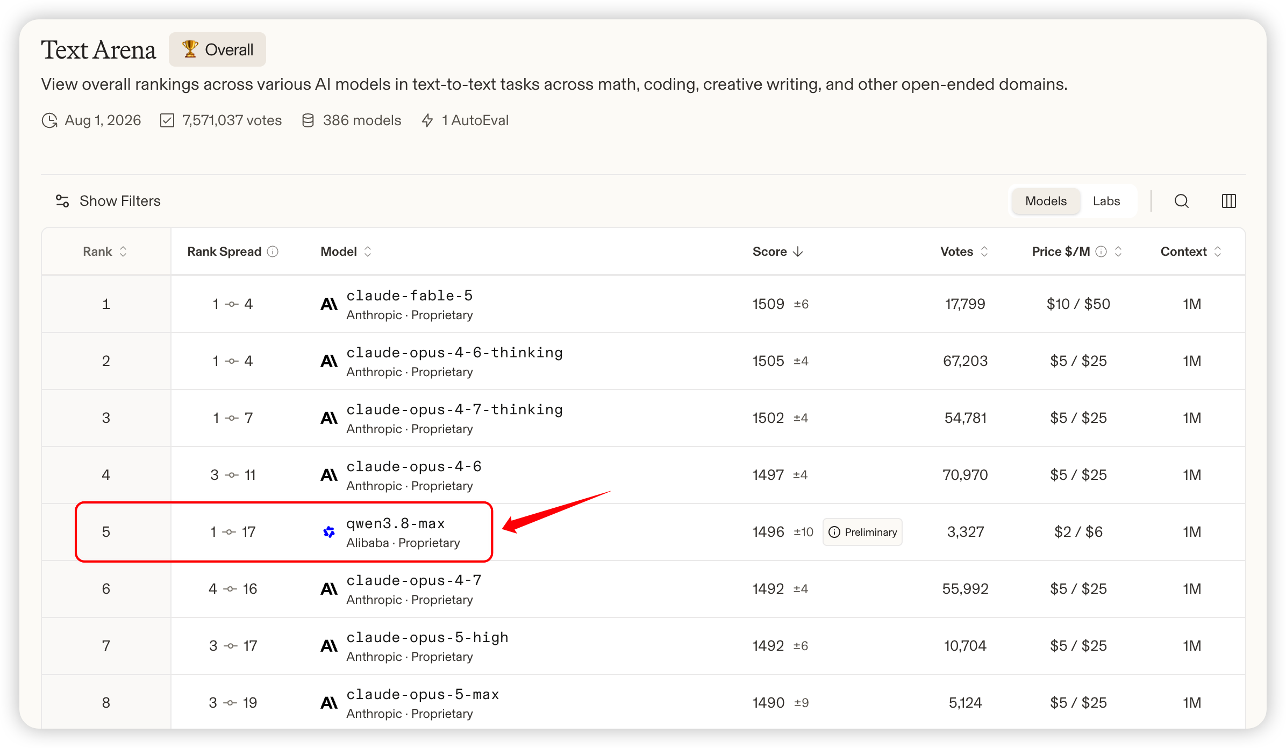Click the lightning icon beside 1 AutoEval
The height and width of the screenshot is (748, 1286).
pos(427,120)
